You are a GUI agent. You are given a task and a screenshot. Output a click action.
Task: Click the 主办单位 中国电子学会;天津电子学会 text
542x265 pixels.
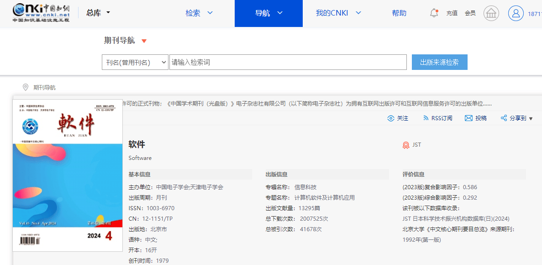pos(176,187)
